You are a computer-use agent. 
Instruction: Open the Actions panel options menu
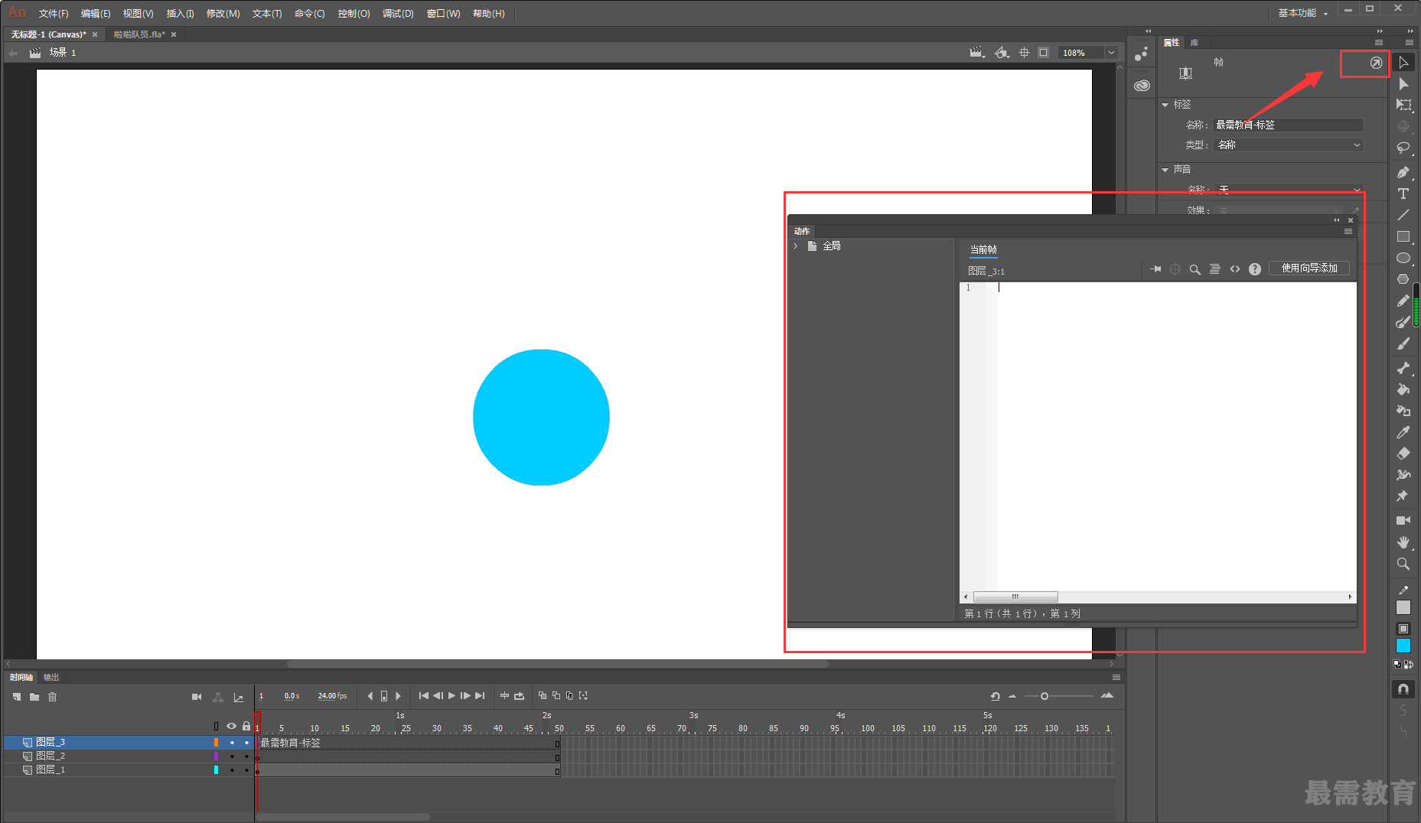[1348, 232]
